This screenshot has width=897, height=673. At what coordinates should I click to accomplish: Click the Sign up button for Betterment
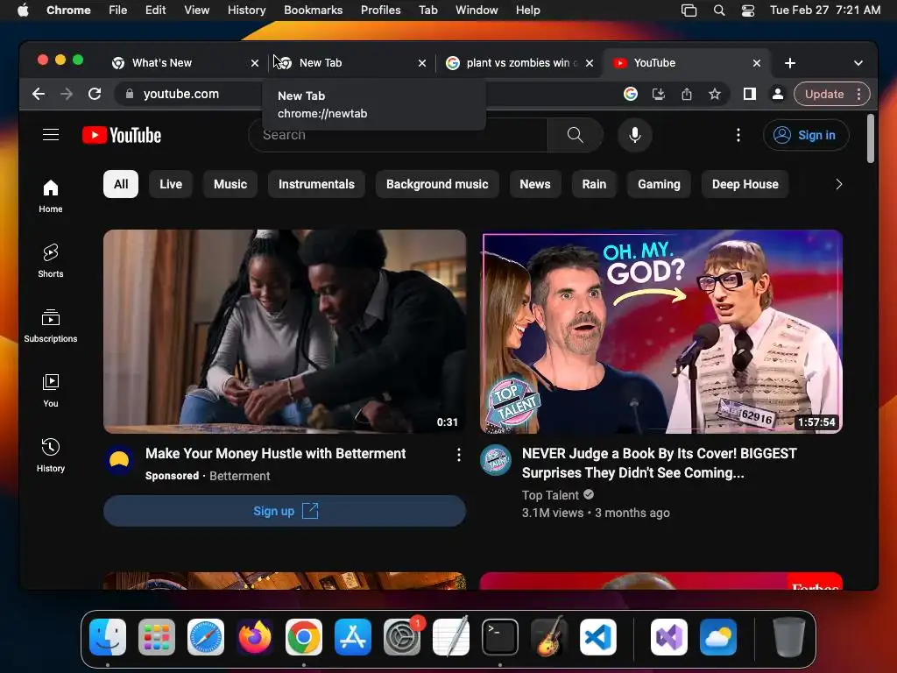pos(285,511)
